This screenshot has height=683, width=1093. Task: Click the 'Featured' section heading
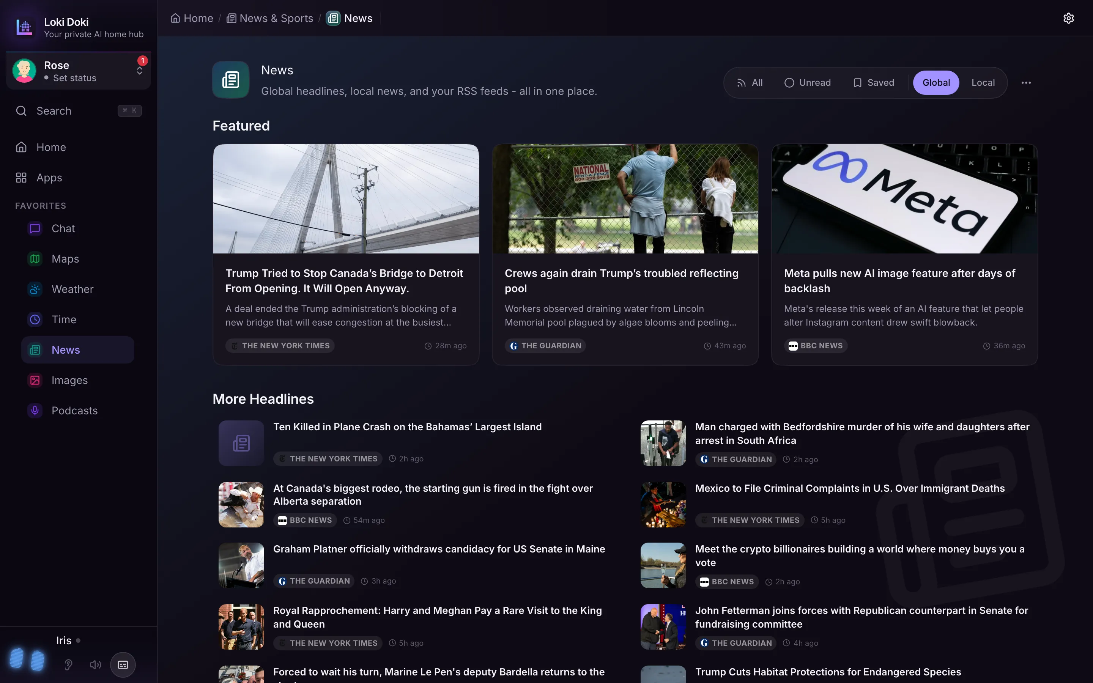click(241, 126)
